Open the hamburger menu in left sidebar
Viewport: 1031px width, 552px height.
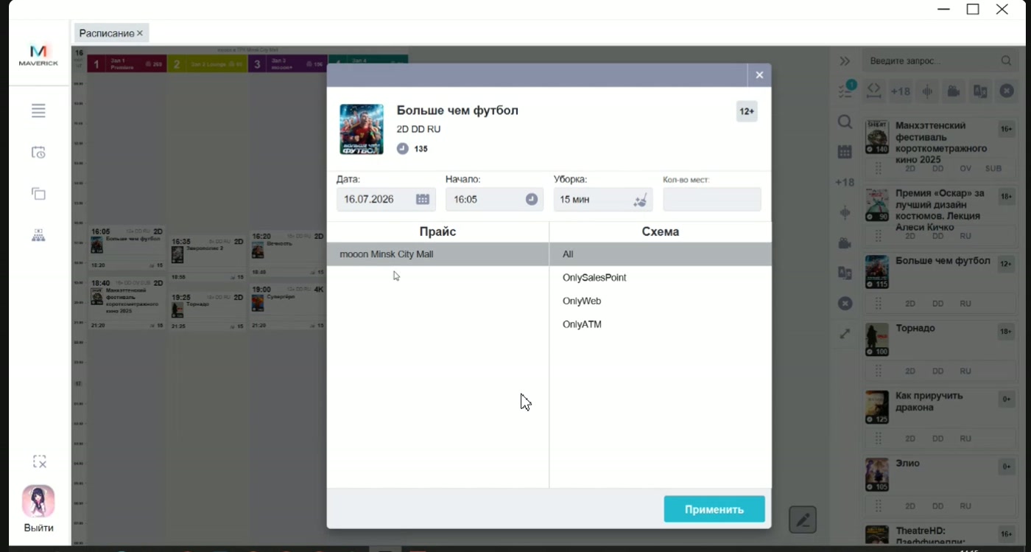coord(38,111)
